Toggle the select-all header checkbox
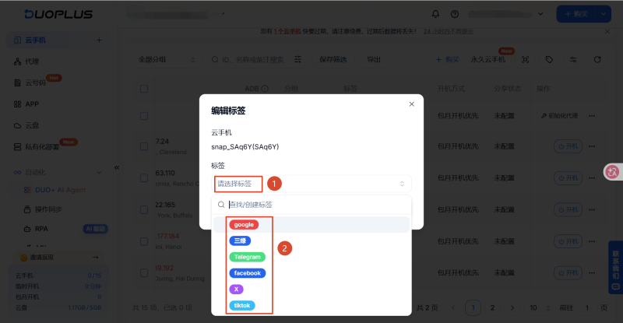The image size is (623, 323). tap(144, 89)
